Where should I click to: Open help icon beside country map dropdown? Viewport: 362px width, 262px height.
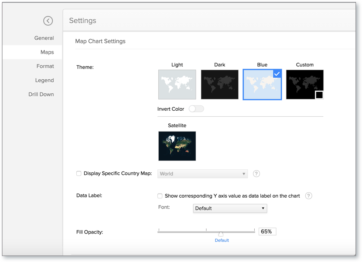pyautogui.click(x=256, y=174)
